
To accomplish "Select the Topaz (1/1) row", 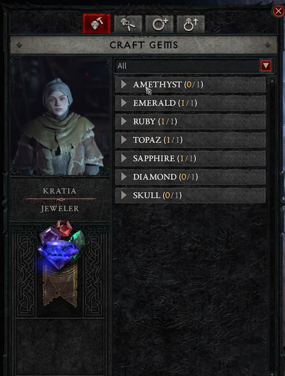I will [190, 140].
